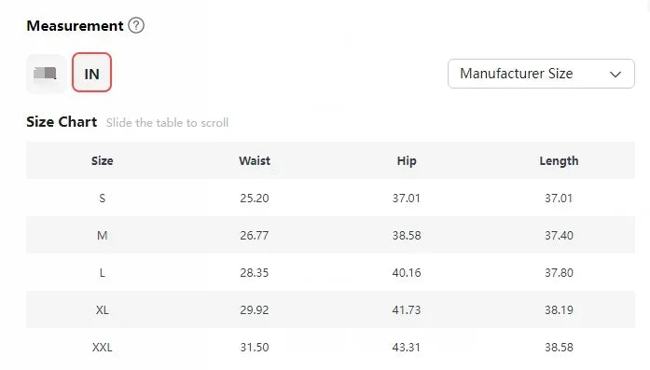The image size is (650, 370).
Task: Select the IN unit toggle
Action: coord(91,73)
